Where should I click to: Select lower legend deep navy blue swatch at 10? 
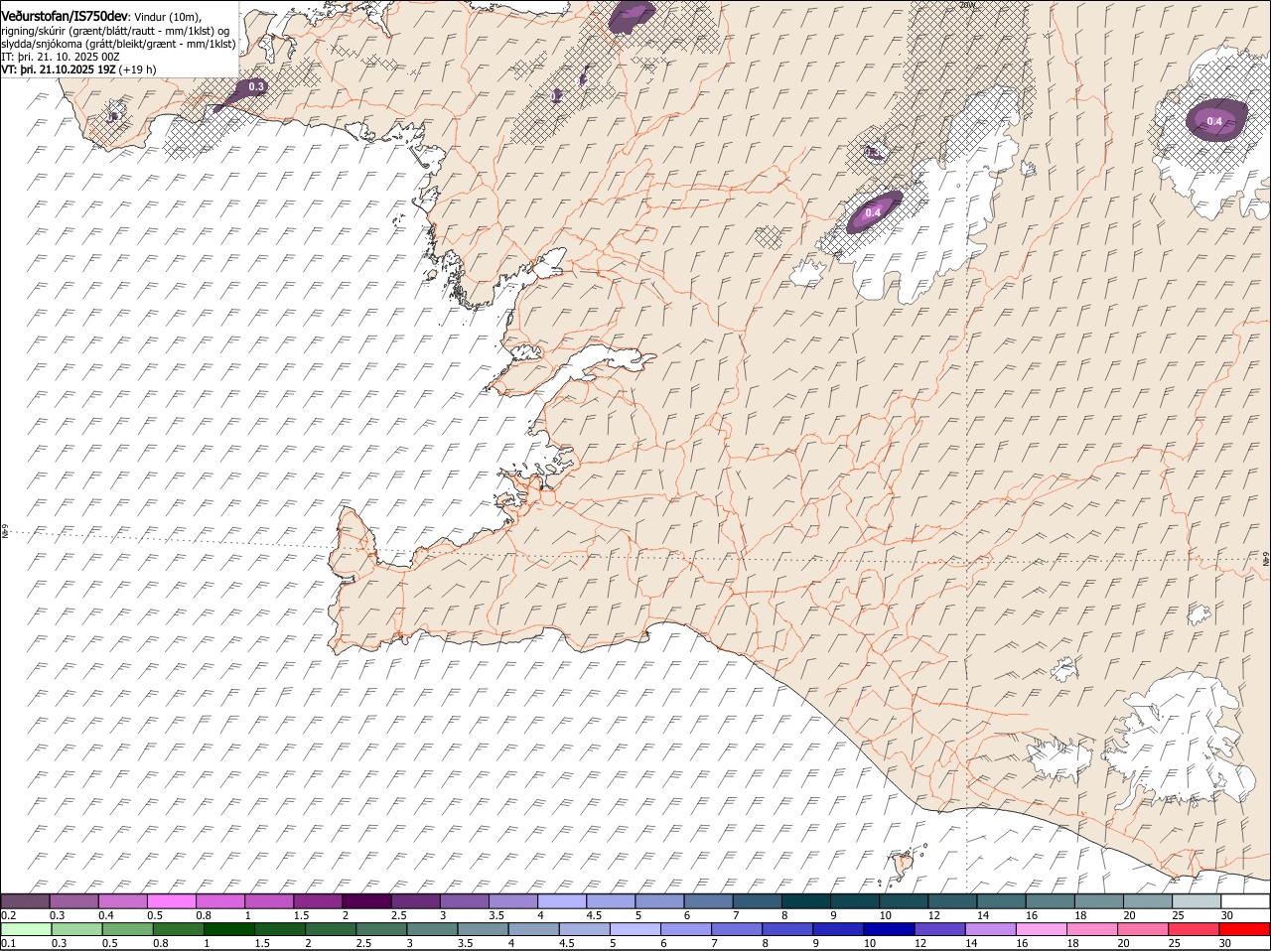[888, 930]
